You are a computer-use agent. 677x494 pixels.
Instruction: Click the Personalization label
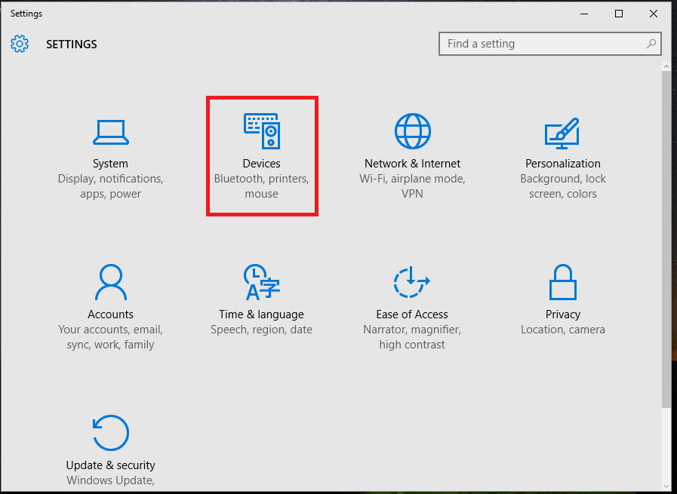coord(562,164)
